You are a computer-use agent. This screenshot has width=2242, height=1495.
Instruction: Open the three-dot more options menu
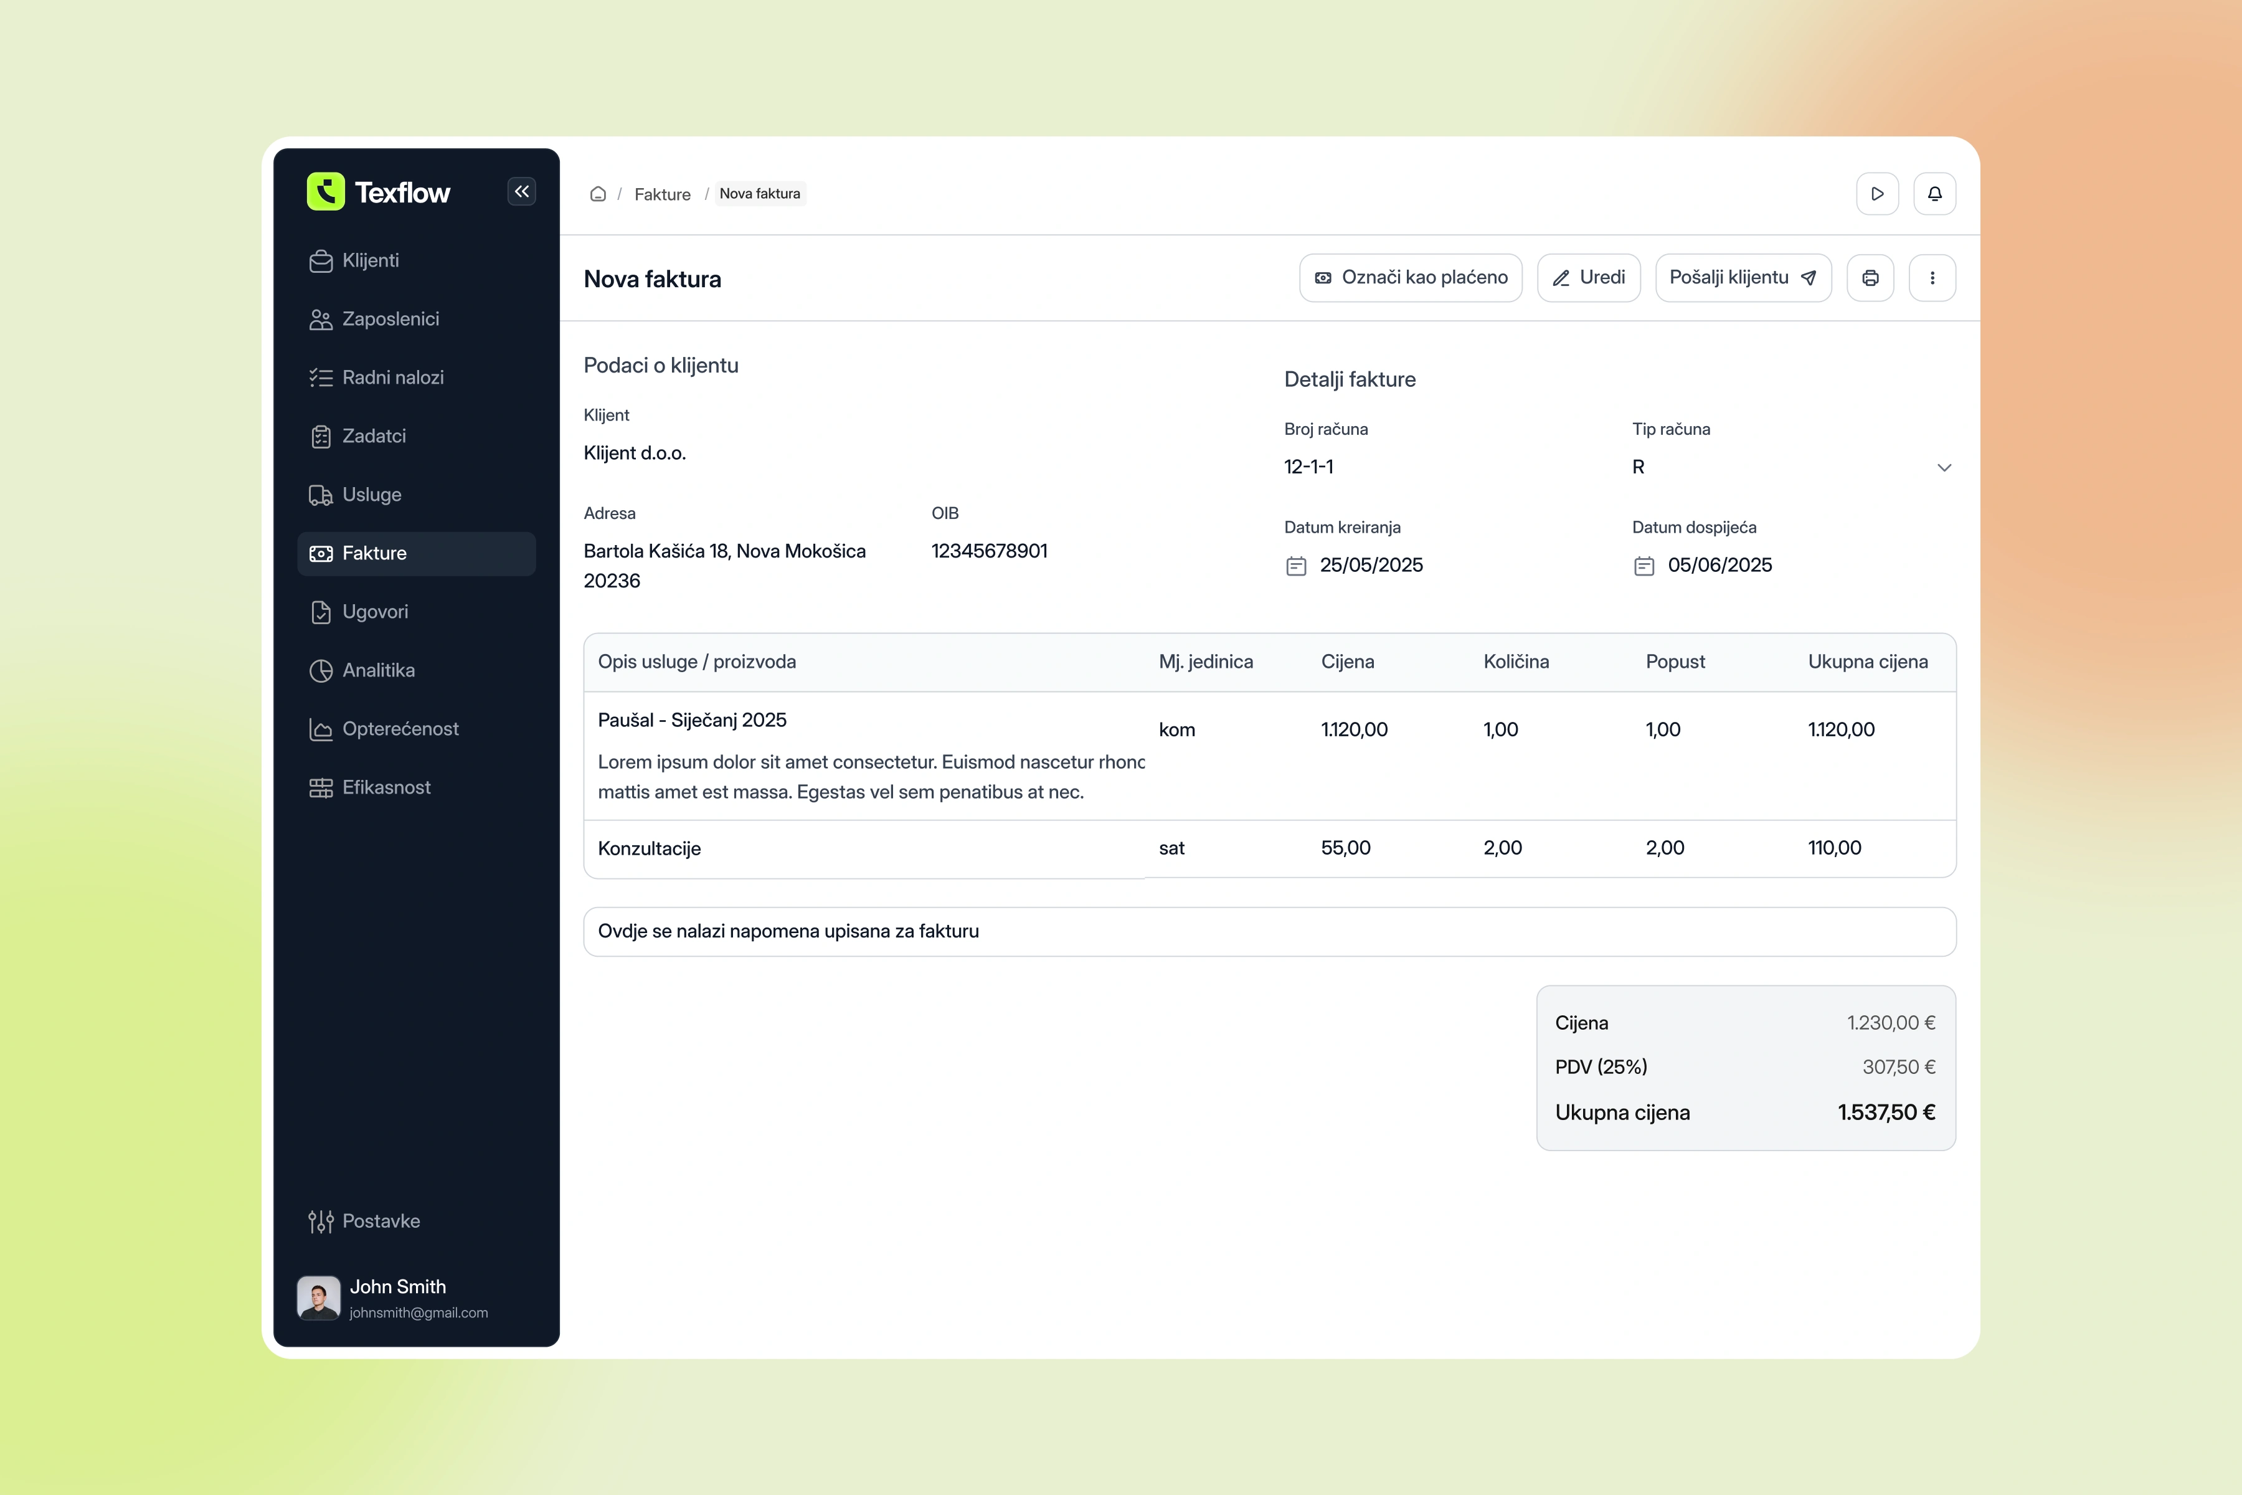1931,277
